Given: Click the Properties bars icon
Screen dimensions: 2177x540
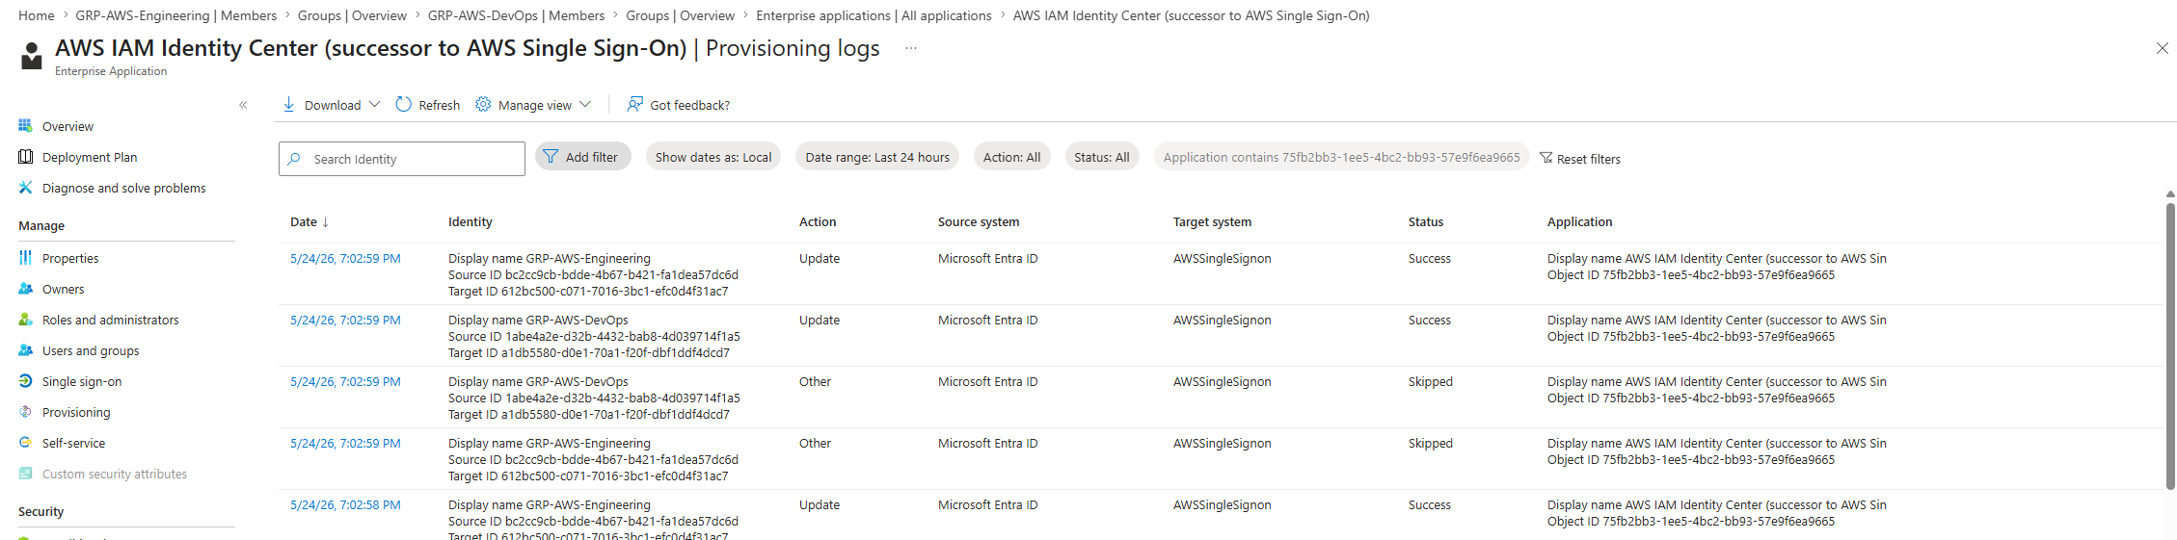Looking at the screenshot, I should pyautogui.click(x=26, y=258).
